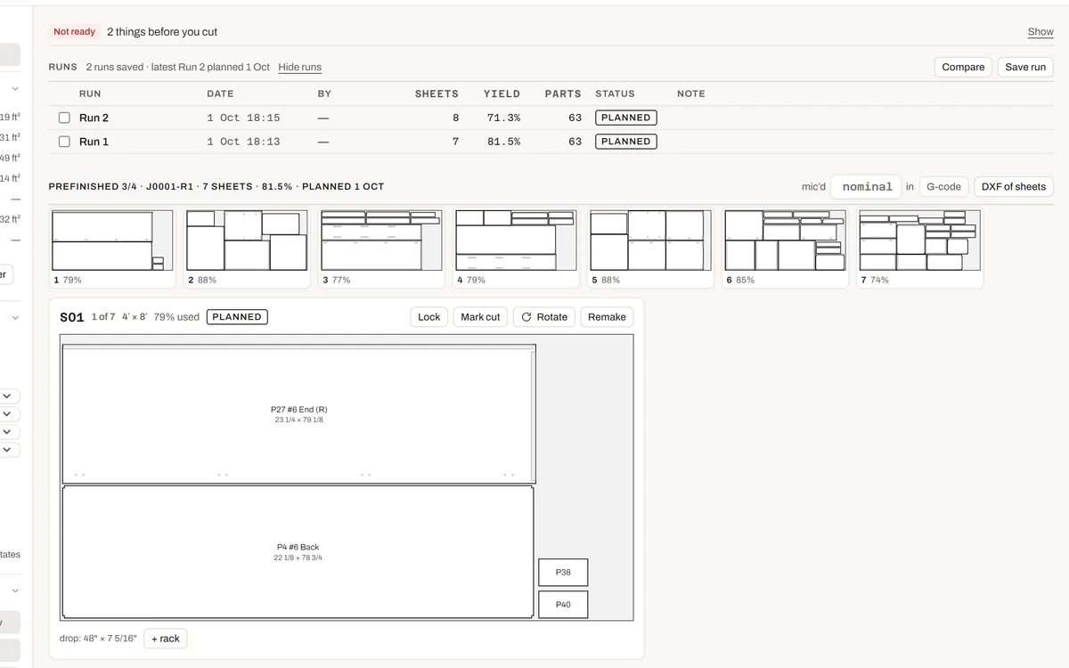Image resolution: width=1069 pixels, height=668 pixels.
Task: Export with the G-code button
Action: point(943,187)
